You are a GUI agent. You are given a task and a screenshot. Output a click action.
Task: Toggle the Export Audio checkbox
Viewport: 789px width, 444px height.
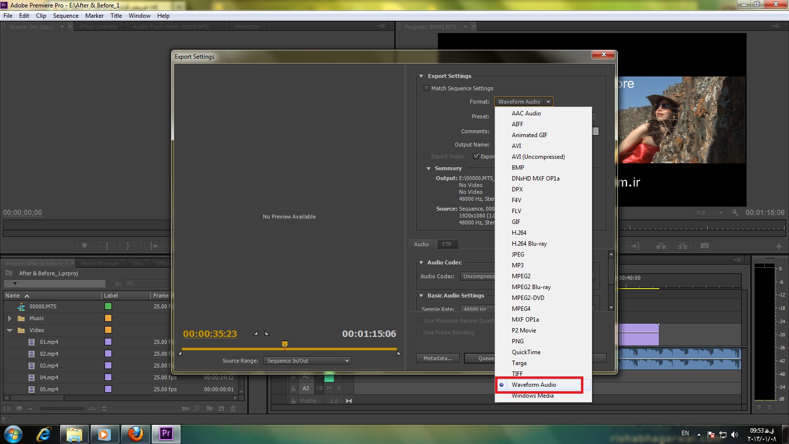click(x=476, y=156)
